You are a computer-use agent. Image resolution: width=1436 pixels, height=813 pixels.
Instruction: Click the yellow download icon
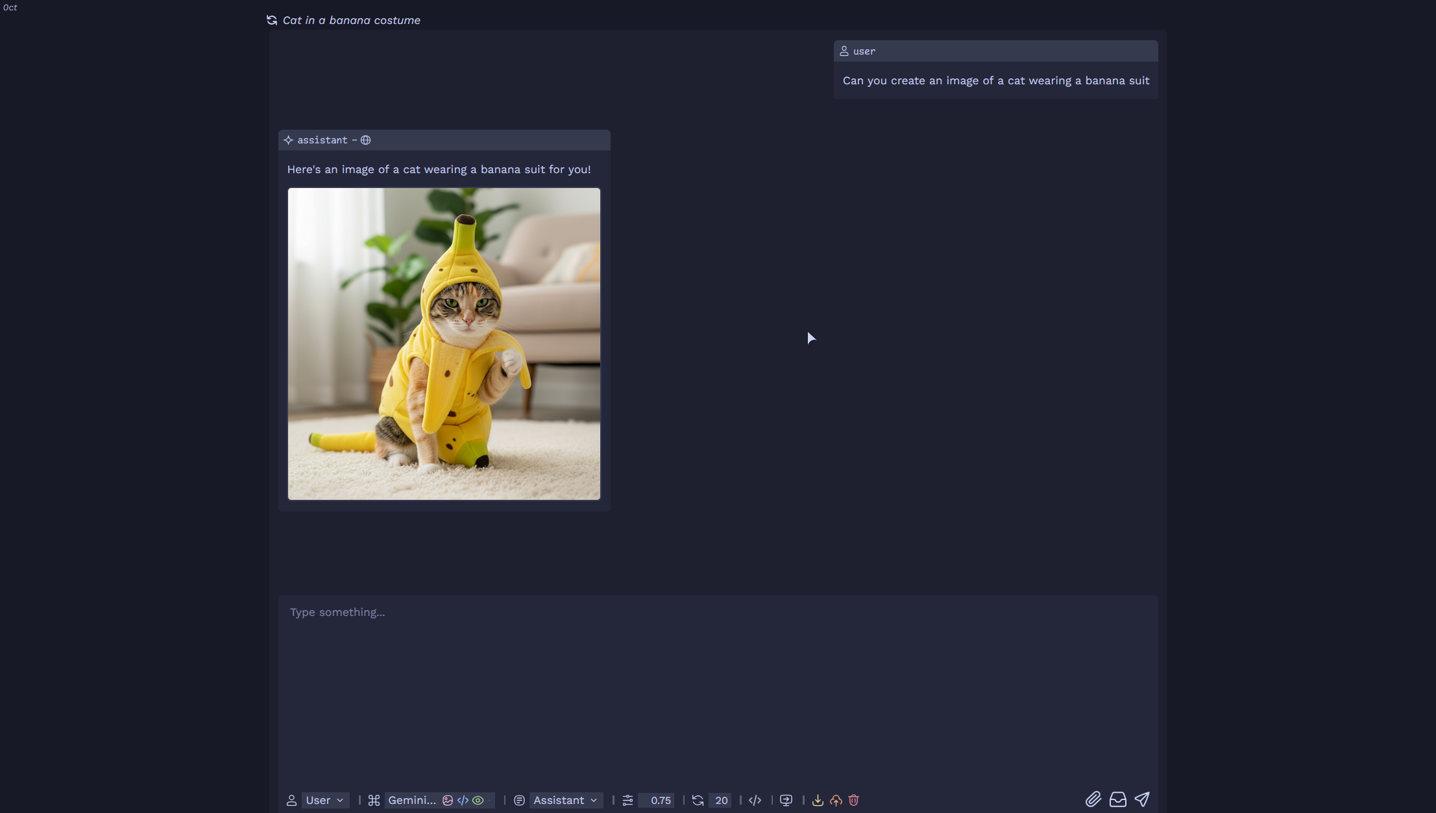tap(818, 800)
